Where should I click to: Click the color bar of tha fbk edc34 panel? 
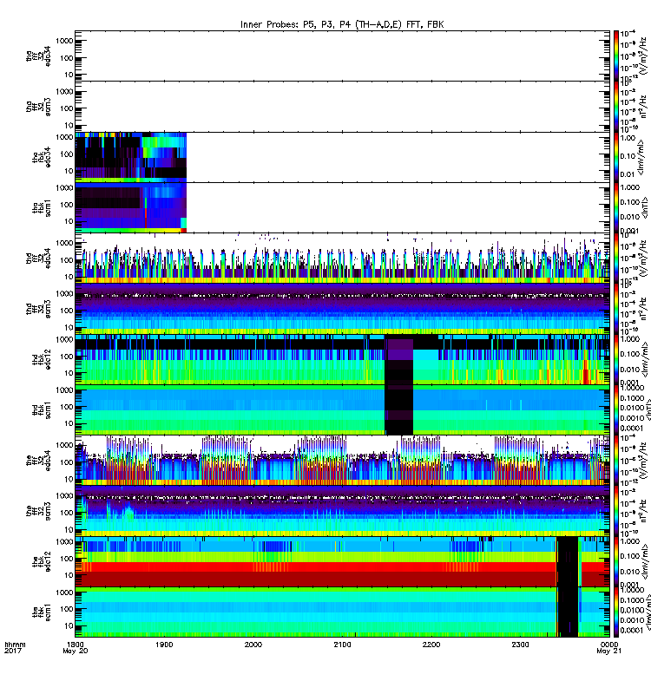(x=616, y=157)
